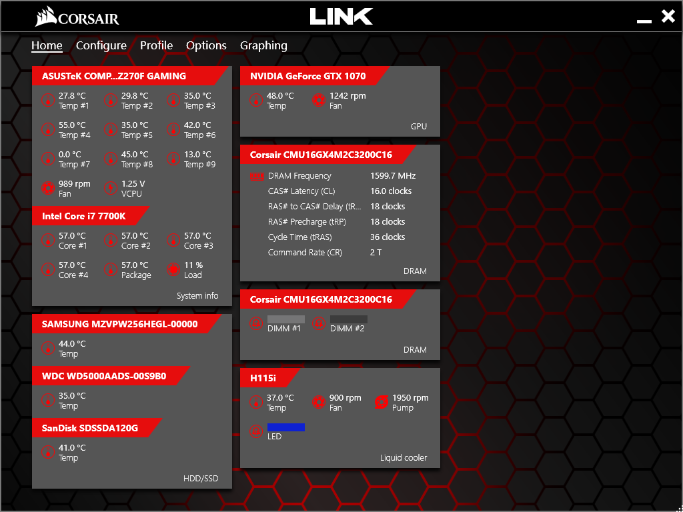This screenshot has width=683, height=512.
Task: Click the DIMM #1 gray color swatch
Action: point(285,319)
